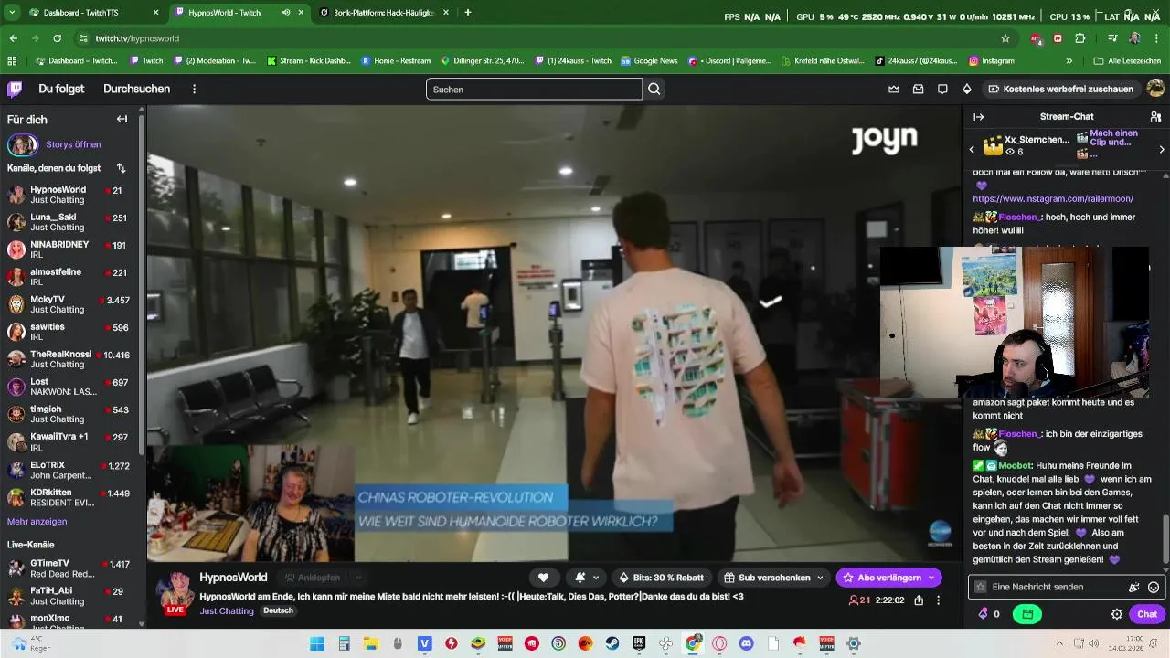Open chat settings gear

pos(1116,614)
